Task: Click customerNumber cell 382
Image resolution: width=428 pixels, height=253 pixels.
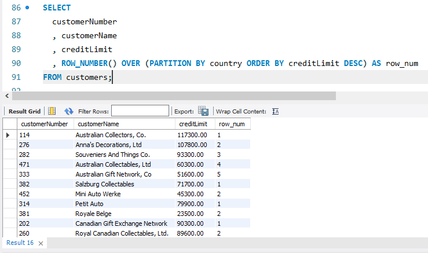Action: click(45, 184)
